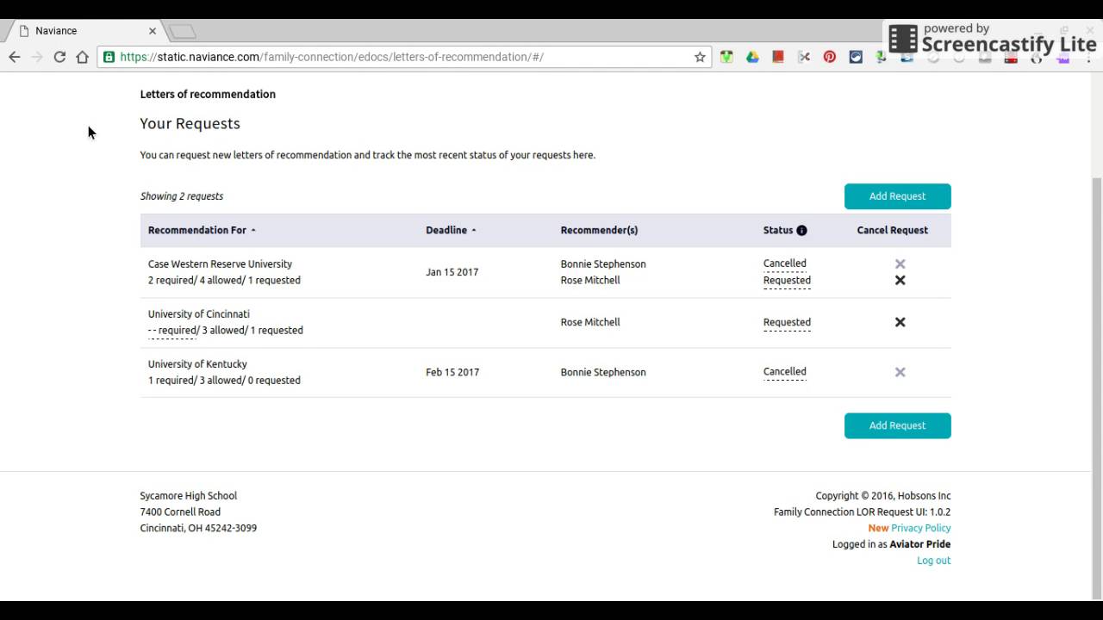
Task: Click the green arrow extension icon next to the star
Action: click(726, 57)
